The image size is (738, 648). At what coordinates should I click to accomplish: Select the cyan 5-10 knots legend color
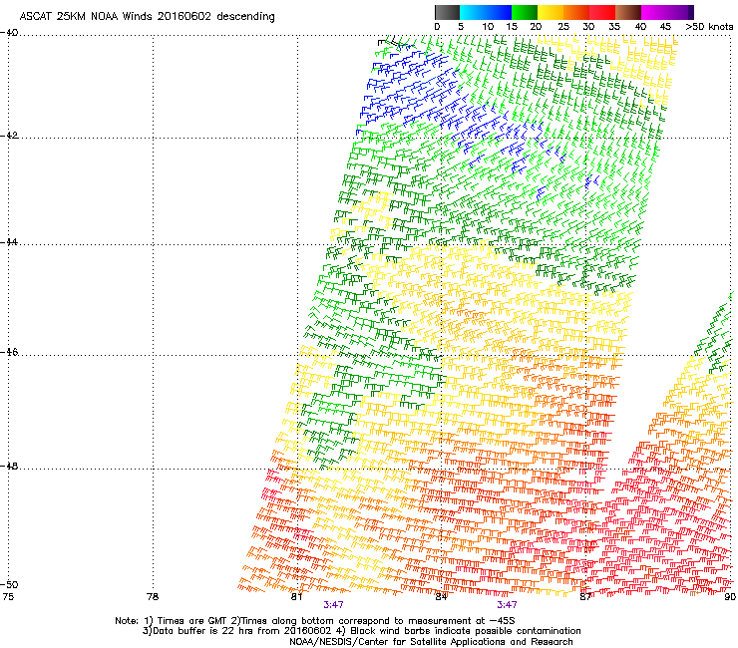tap(473, 12)
